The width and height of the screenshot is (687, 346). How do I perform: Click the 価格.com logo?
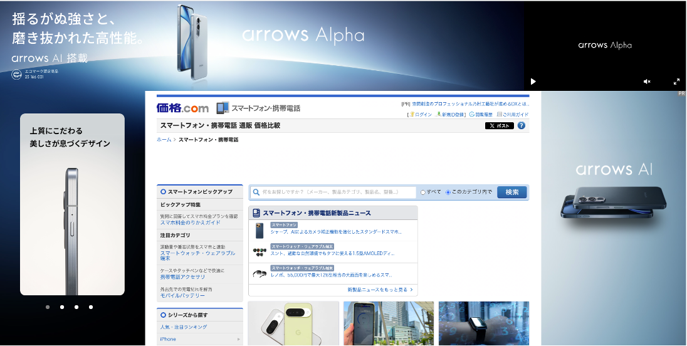(x=182, y=108)
